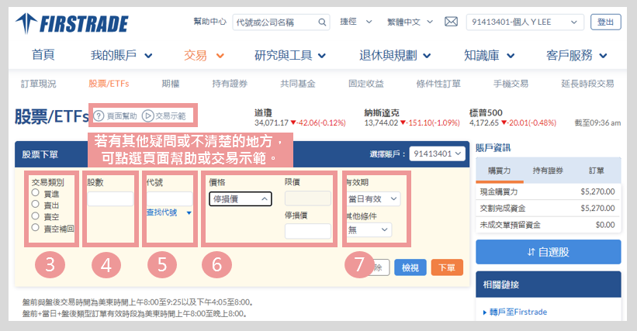
Task: Click the 幫助中心 link
Action: pos(209,22)
